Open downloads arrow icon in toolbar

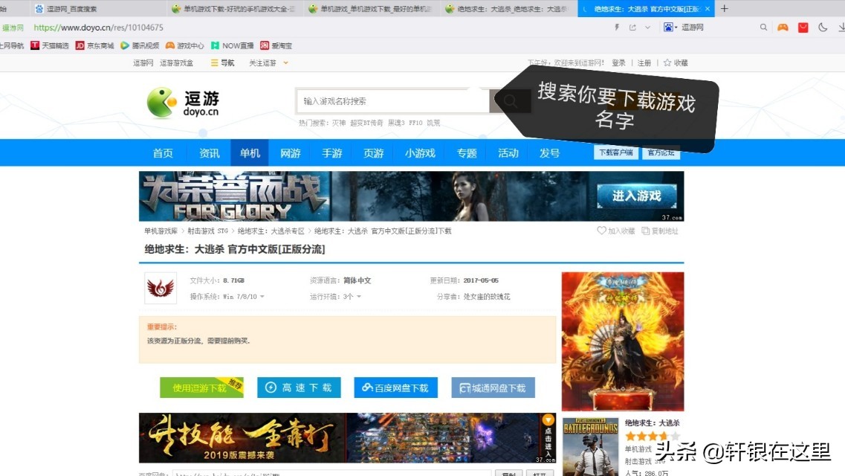(841, 28)
